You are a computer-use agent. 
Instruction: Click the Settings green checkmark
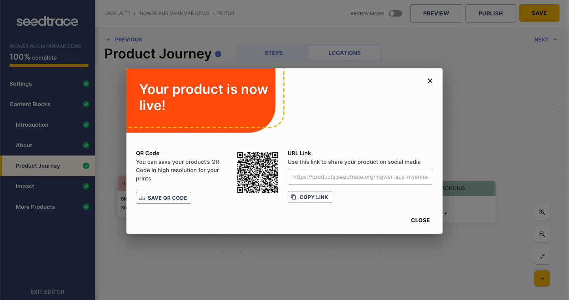(86, 84)
